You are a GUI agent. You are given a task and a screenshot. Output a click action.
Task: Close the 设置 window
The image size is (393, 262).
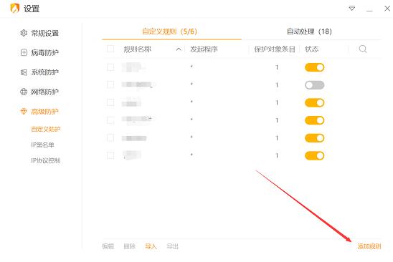tap(387, 9)
